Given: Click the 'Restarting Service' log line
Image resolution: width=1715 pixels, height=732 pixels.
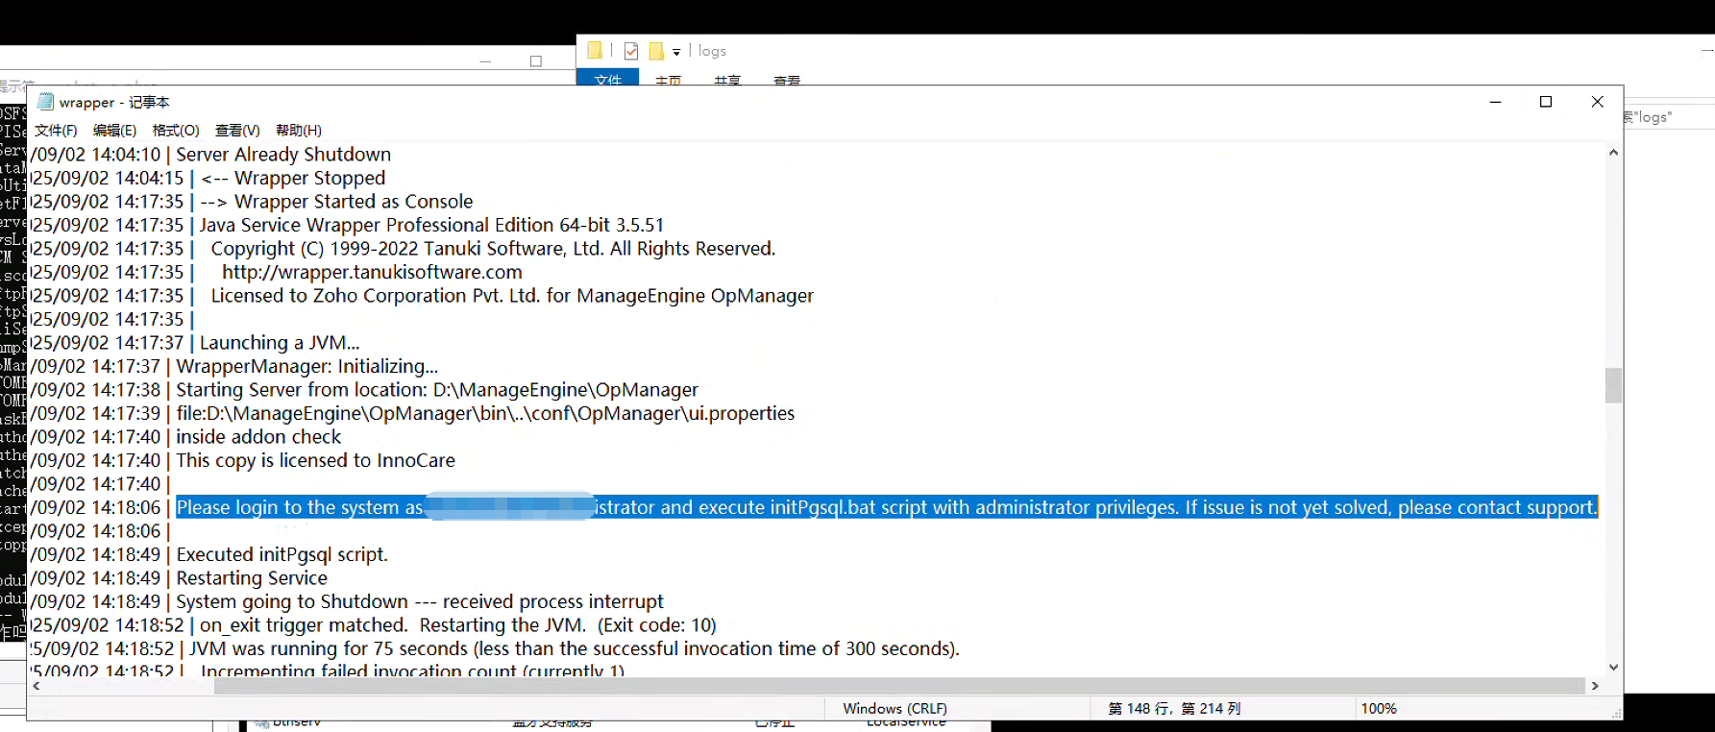Looking at the screenshot, I should (252, 578).
